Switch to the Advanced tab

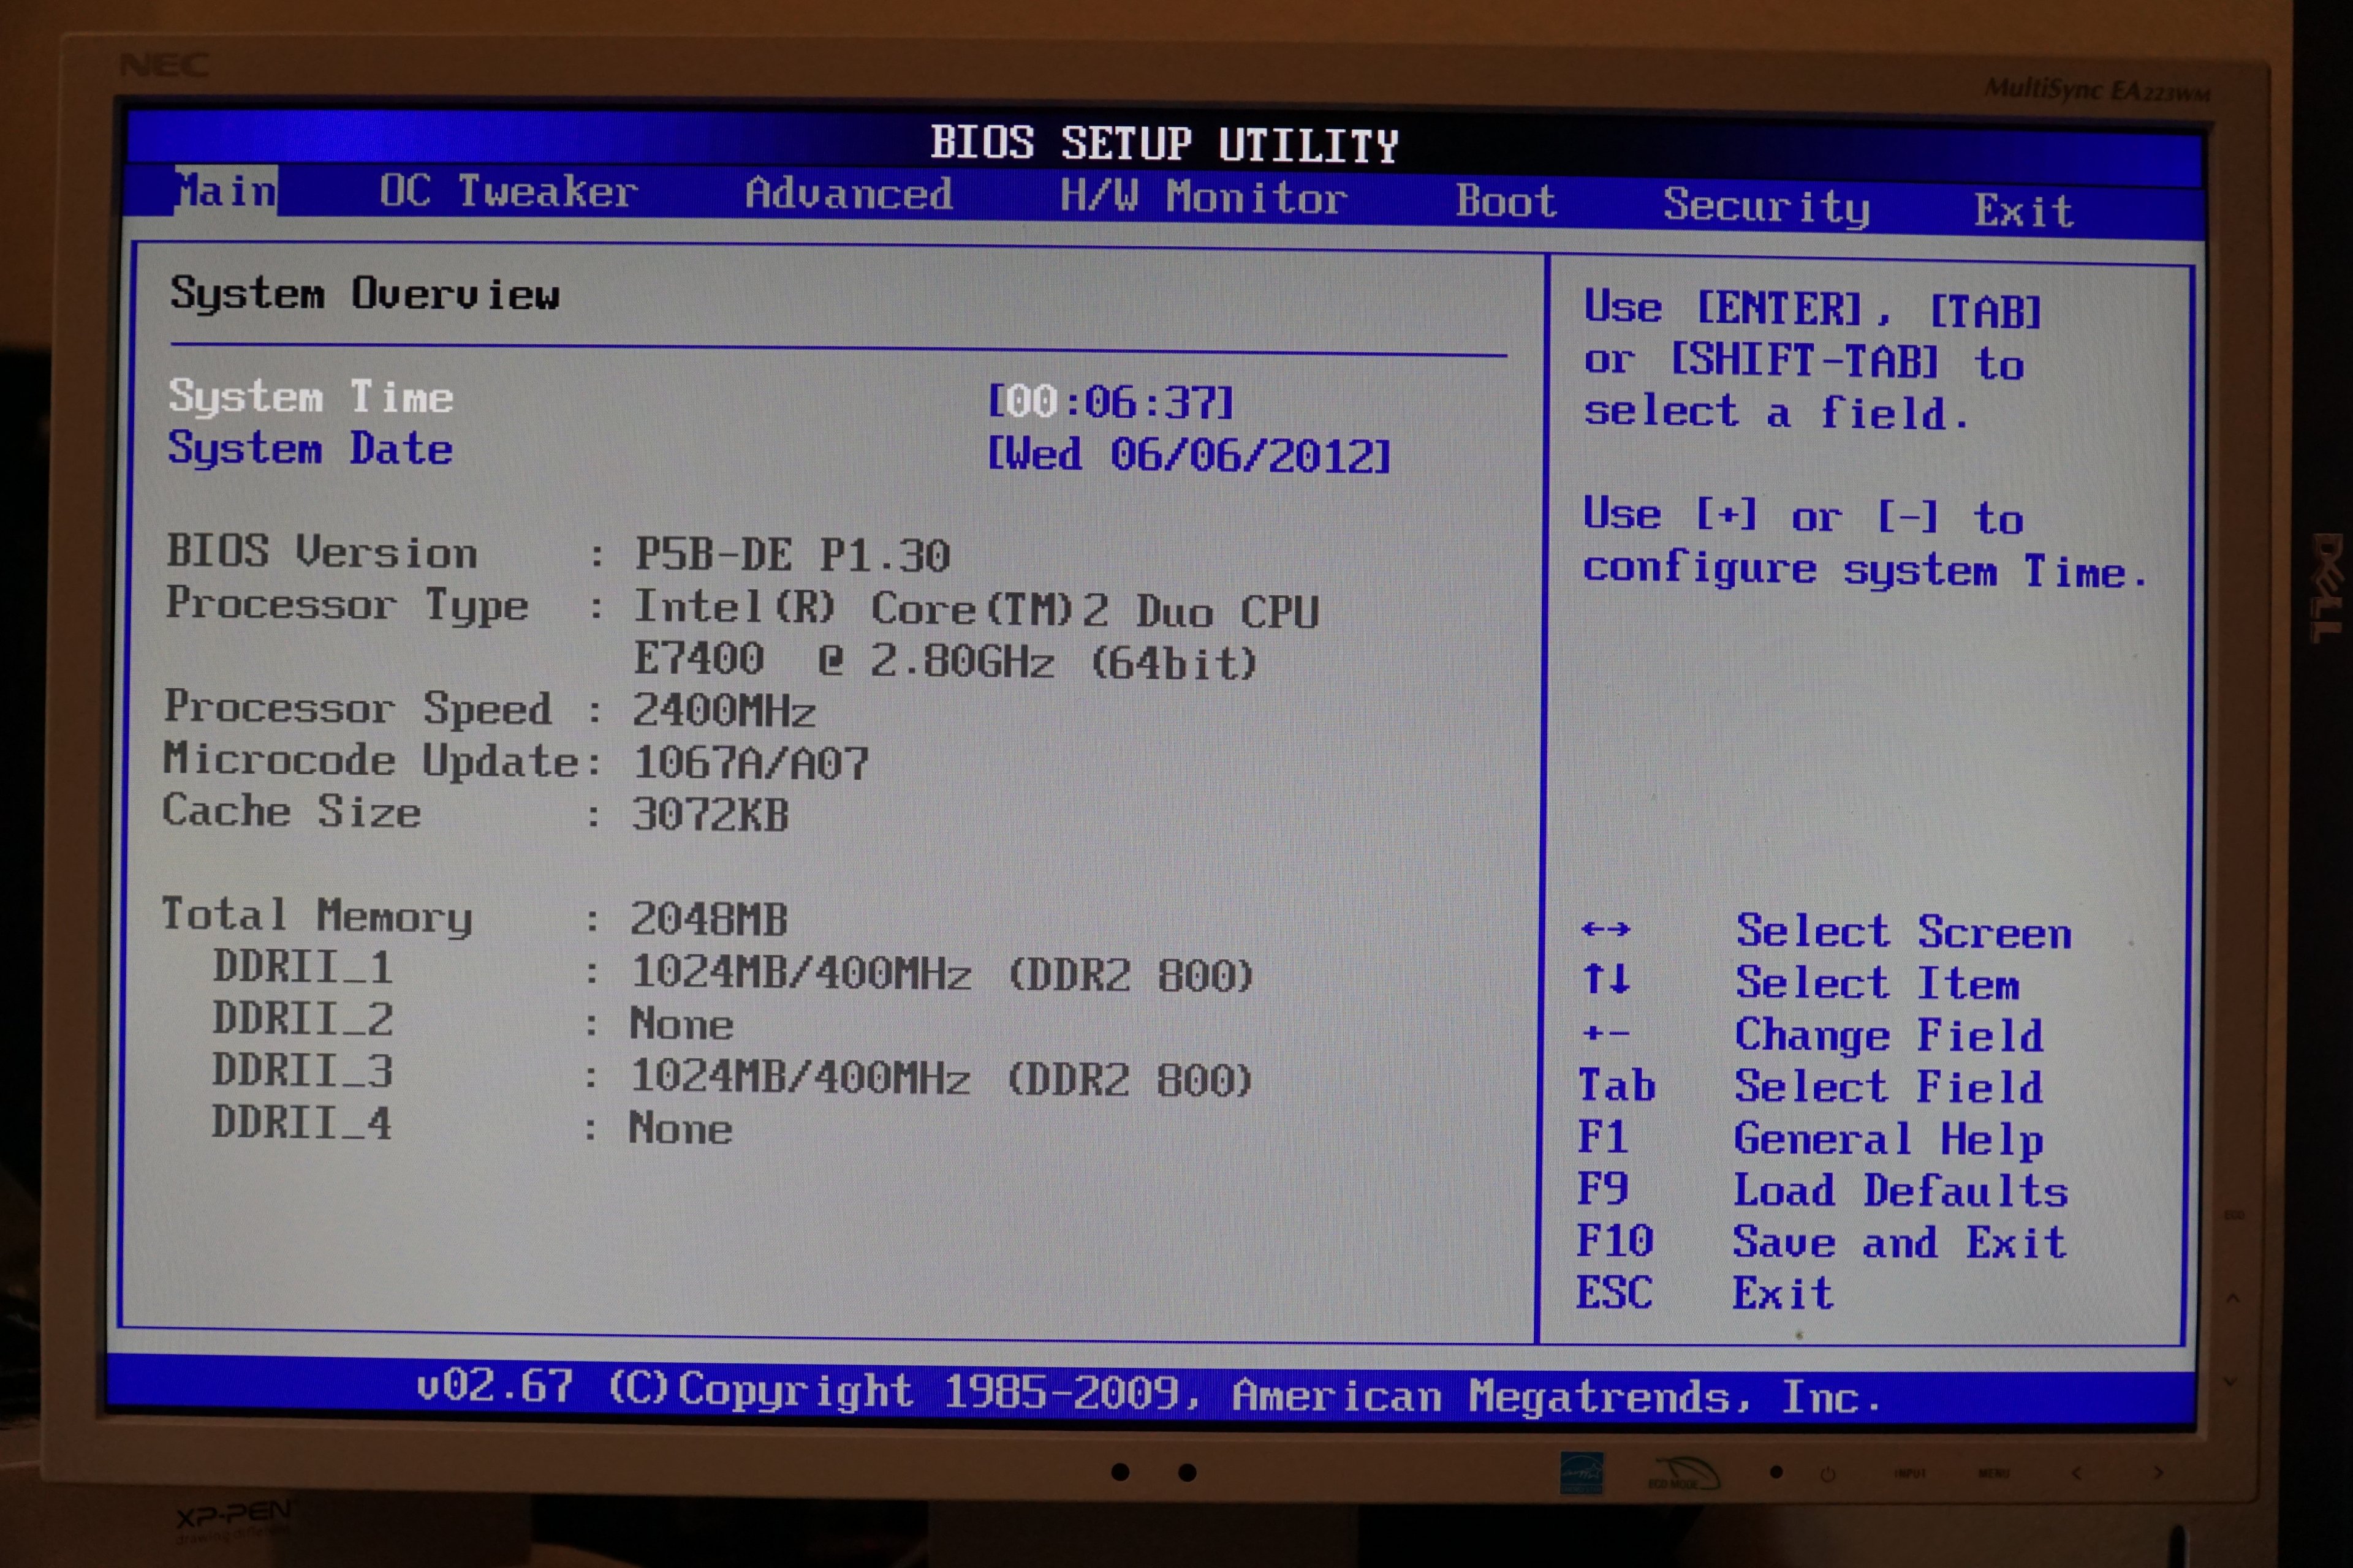(848, 194)
